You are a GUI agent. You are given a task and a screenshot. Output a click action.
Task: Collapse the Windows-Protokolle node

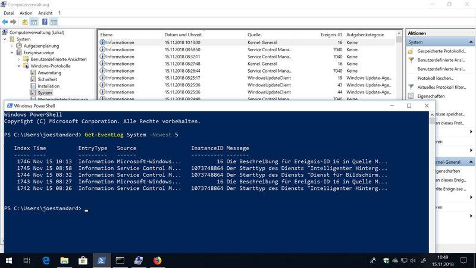(19, 66)
